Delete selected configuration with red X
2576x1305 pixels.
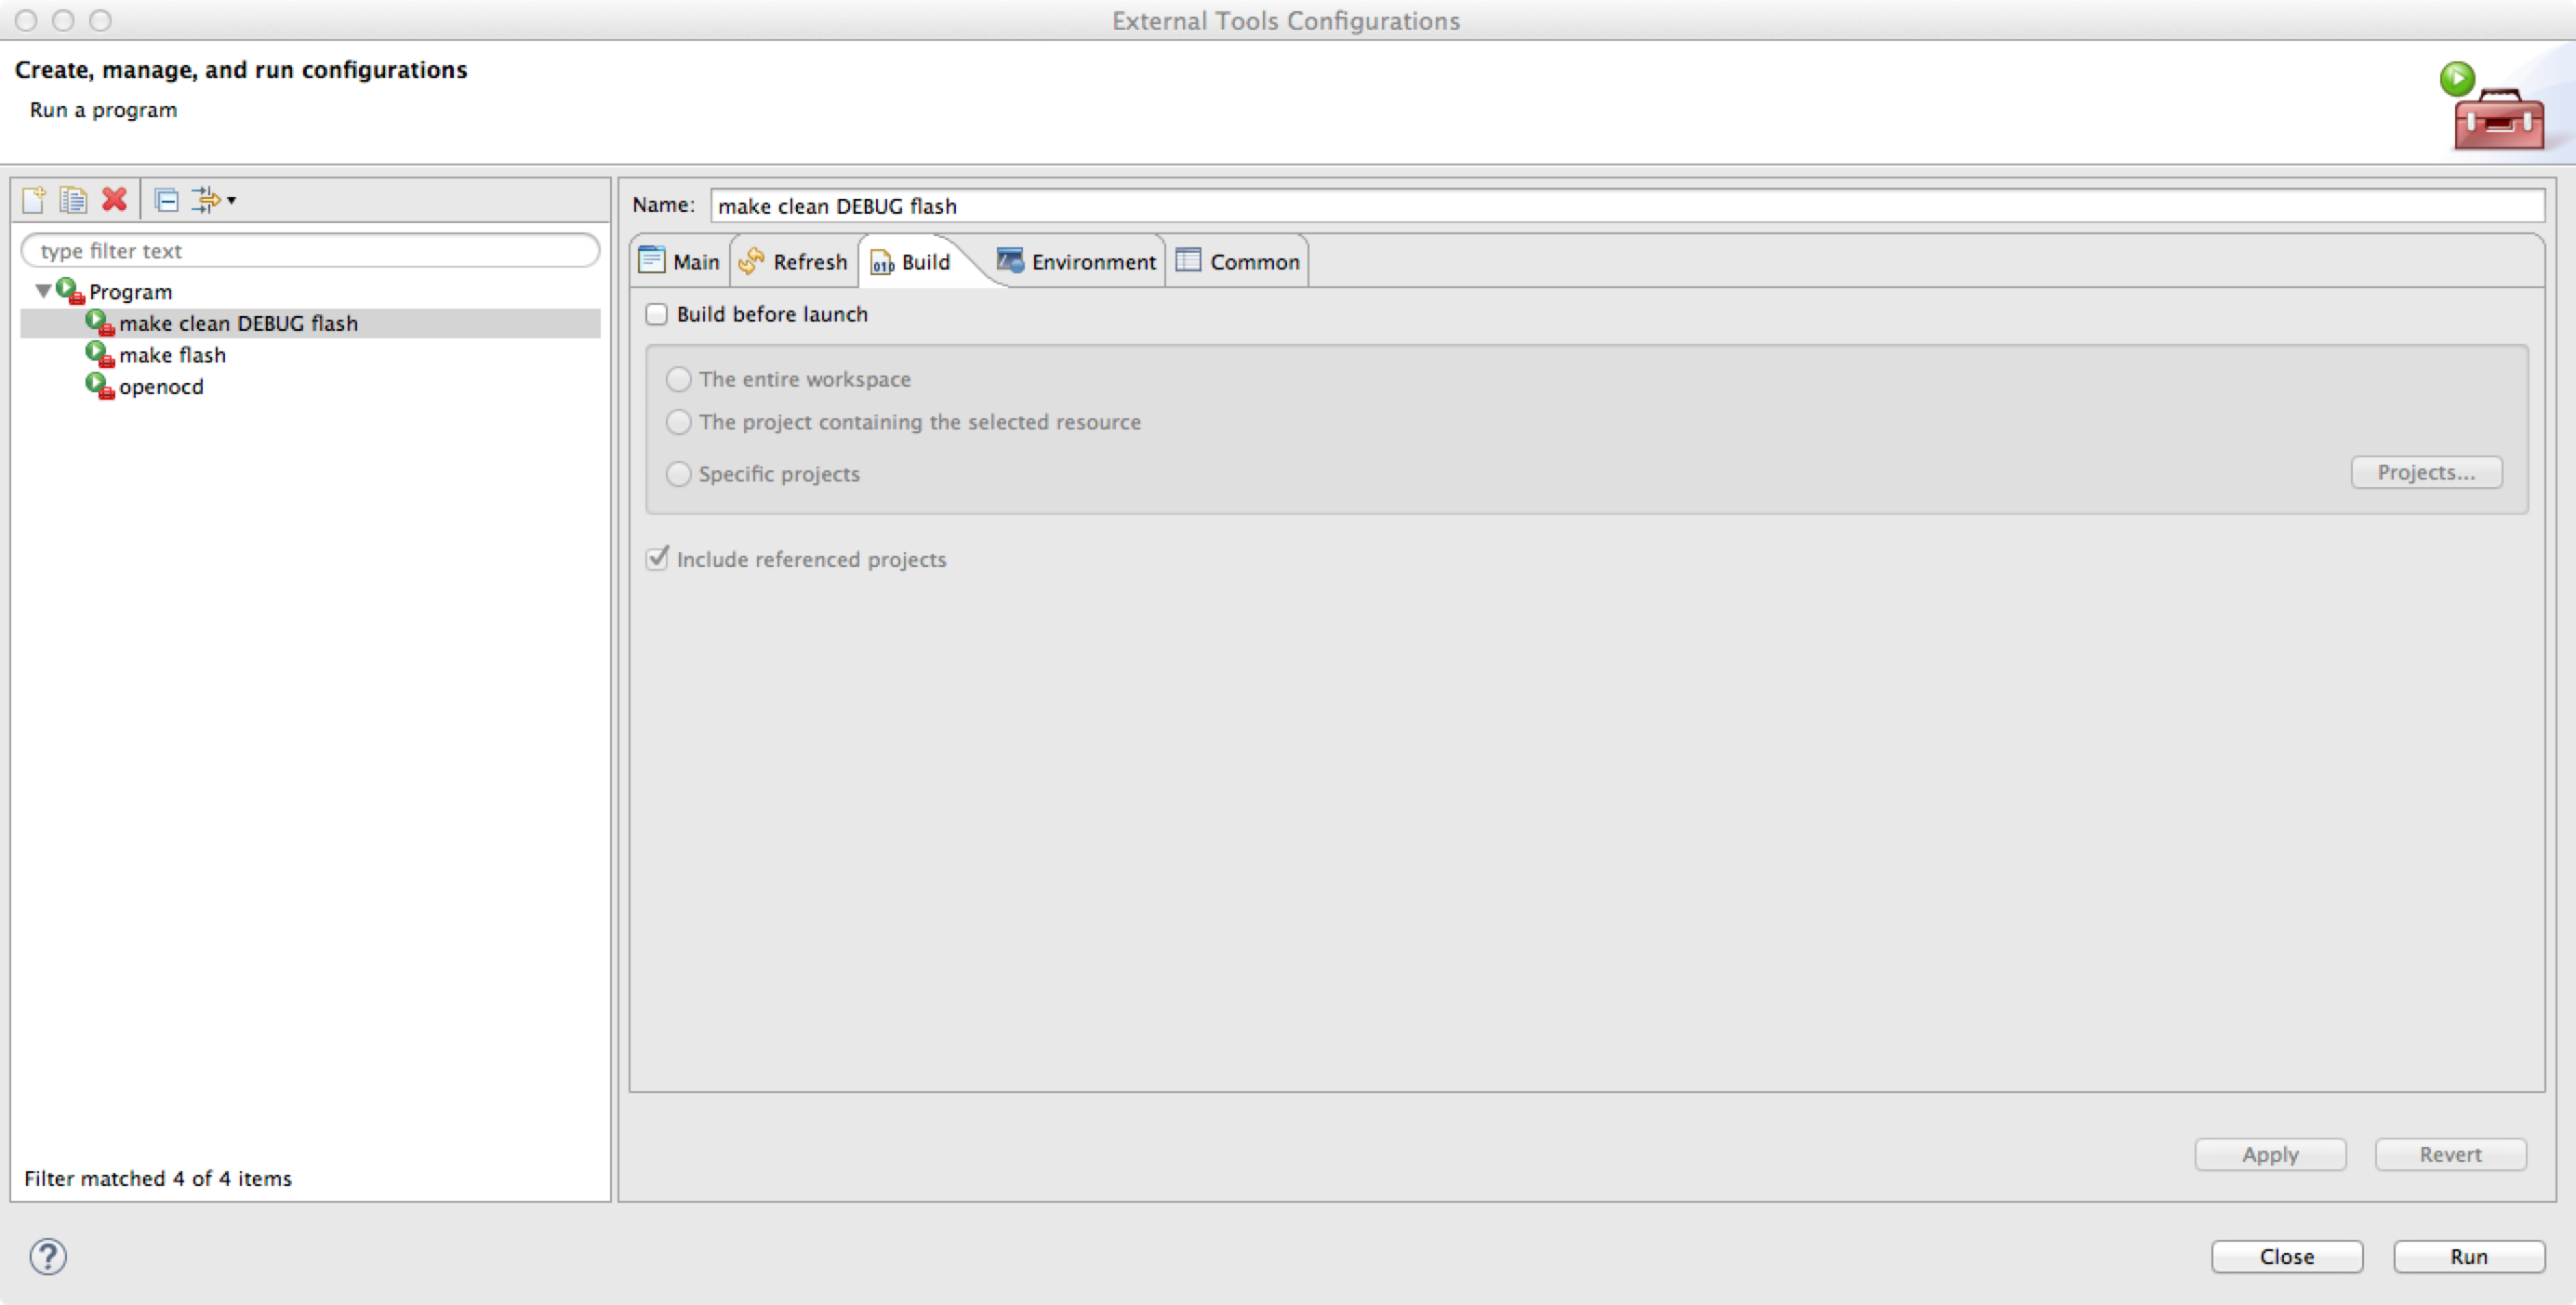[115, 200]
